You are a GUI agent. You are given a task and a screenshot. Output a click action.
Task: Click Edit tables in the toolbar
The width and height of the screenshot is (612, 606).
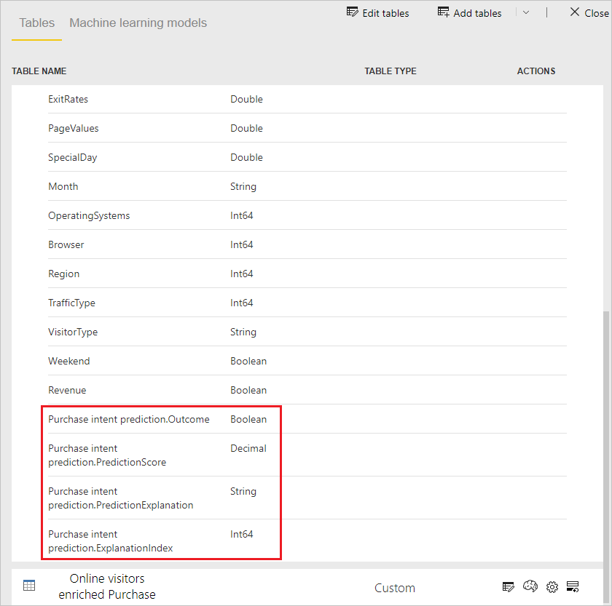click(377, 13)
